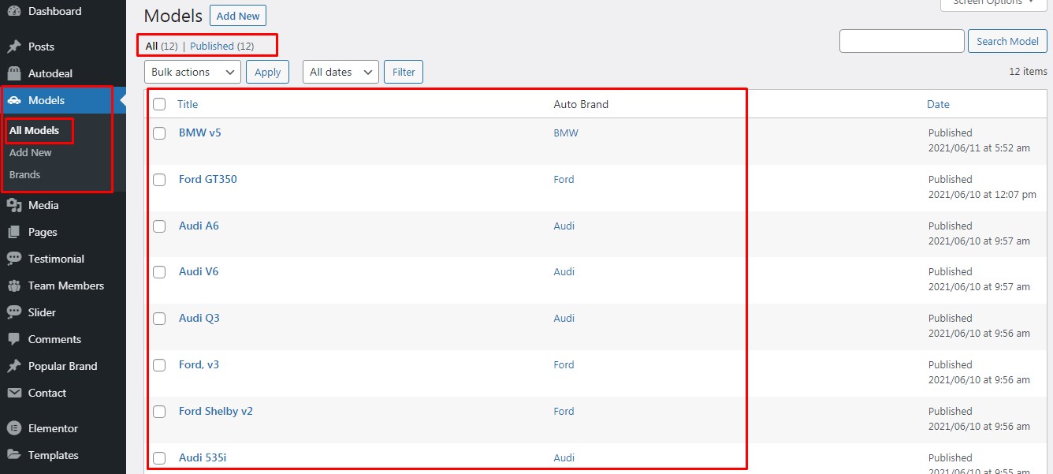Check the Ford GT350 row checkbox
The width and height of the screenshot is (1053, 474).
(x=159, y=180)
